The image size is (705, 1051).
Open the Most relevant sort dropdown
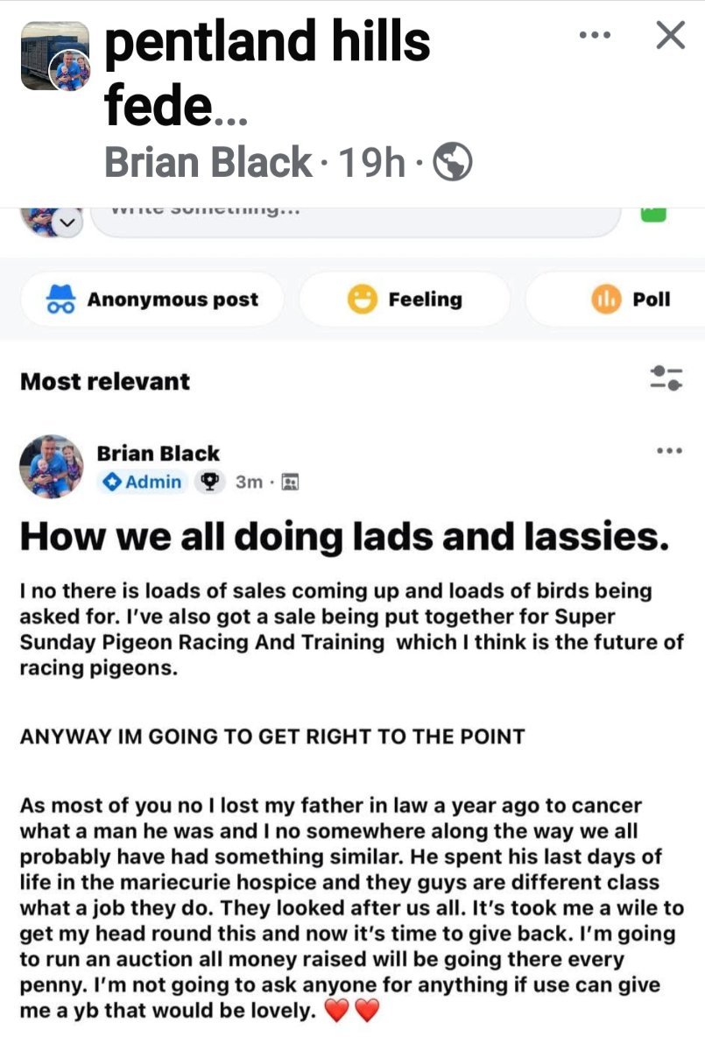tap(105, 381)
